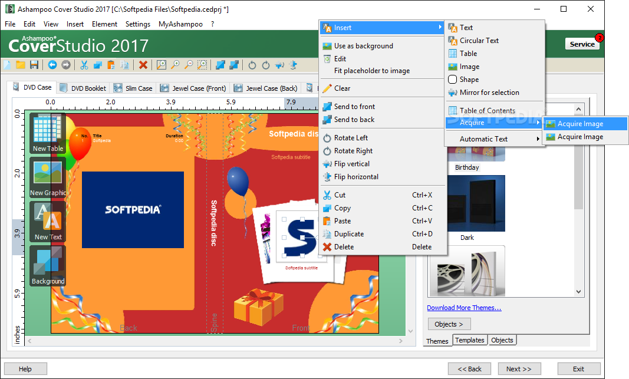Click the New project toolbar icon
629x379 pixels.
coord(7,65)
